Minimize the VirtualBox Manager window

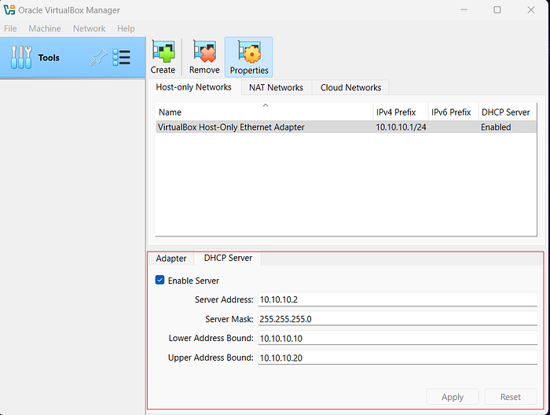tap(464, 9)
